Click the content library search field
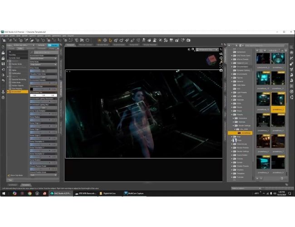The height and width of the screenshot is (227, 295). coord(265,45)
